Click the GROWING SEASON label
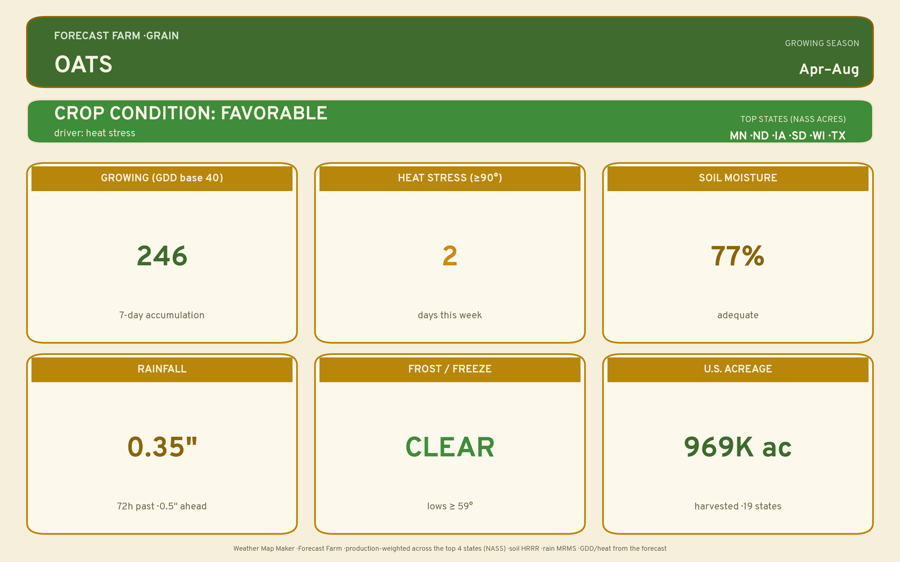This screenshot has width=900, height=562. click(822, 43)
